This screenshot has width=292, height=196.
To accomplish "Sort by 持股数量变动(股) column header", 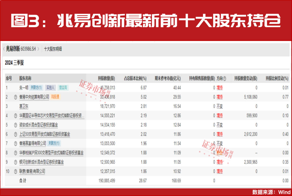I will (x=246, y=78).
